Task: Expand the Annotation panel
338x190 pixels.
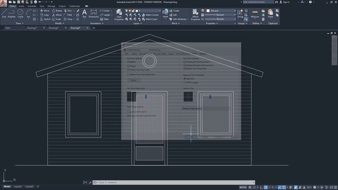Action: click(x=96, y=23)
